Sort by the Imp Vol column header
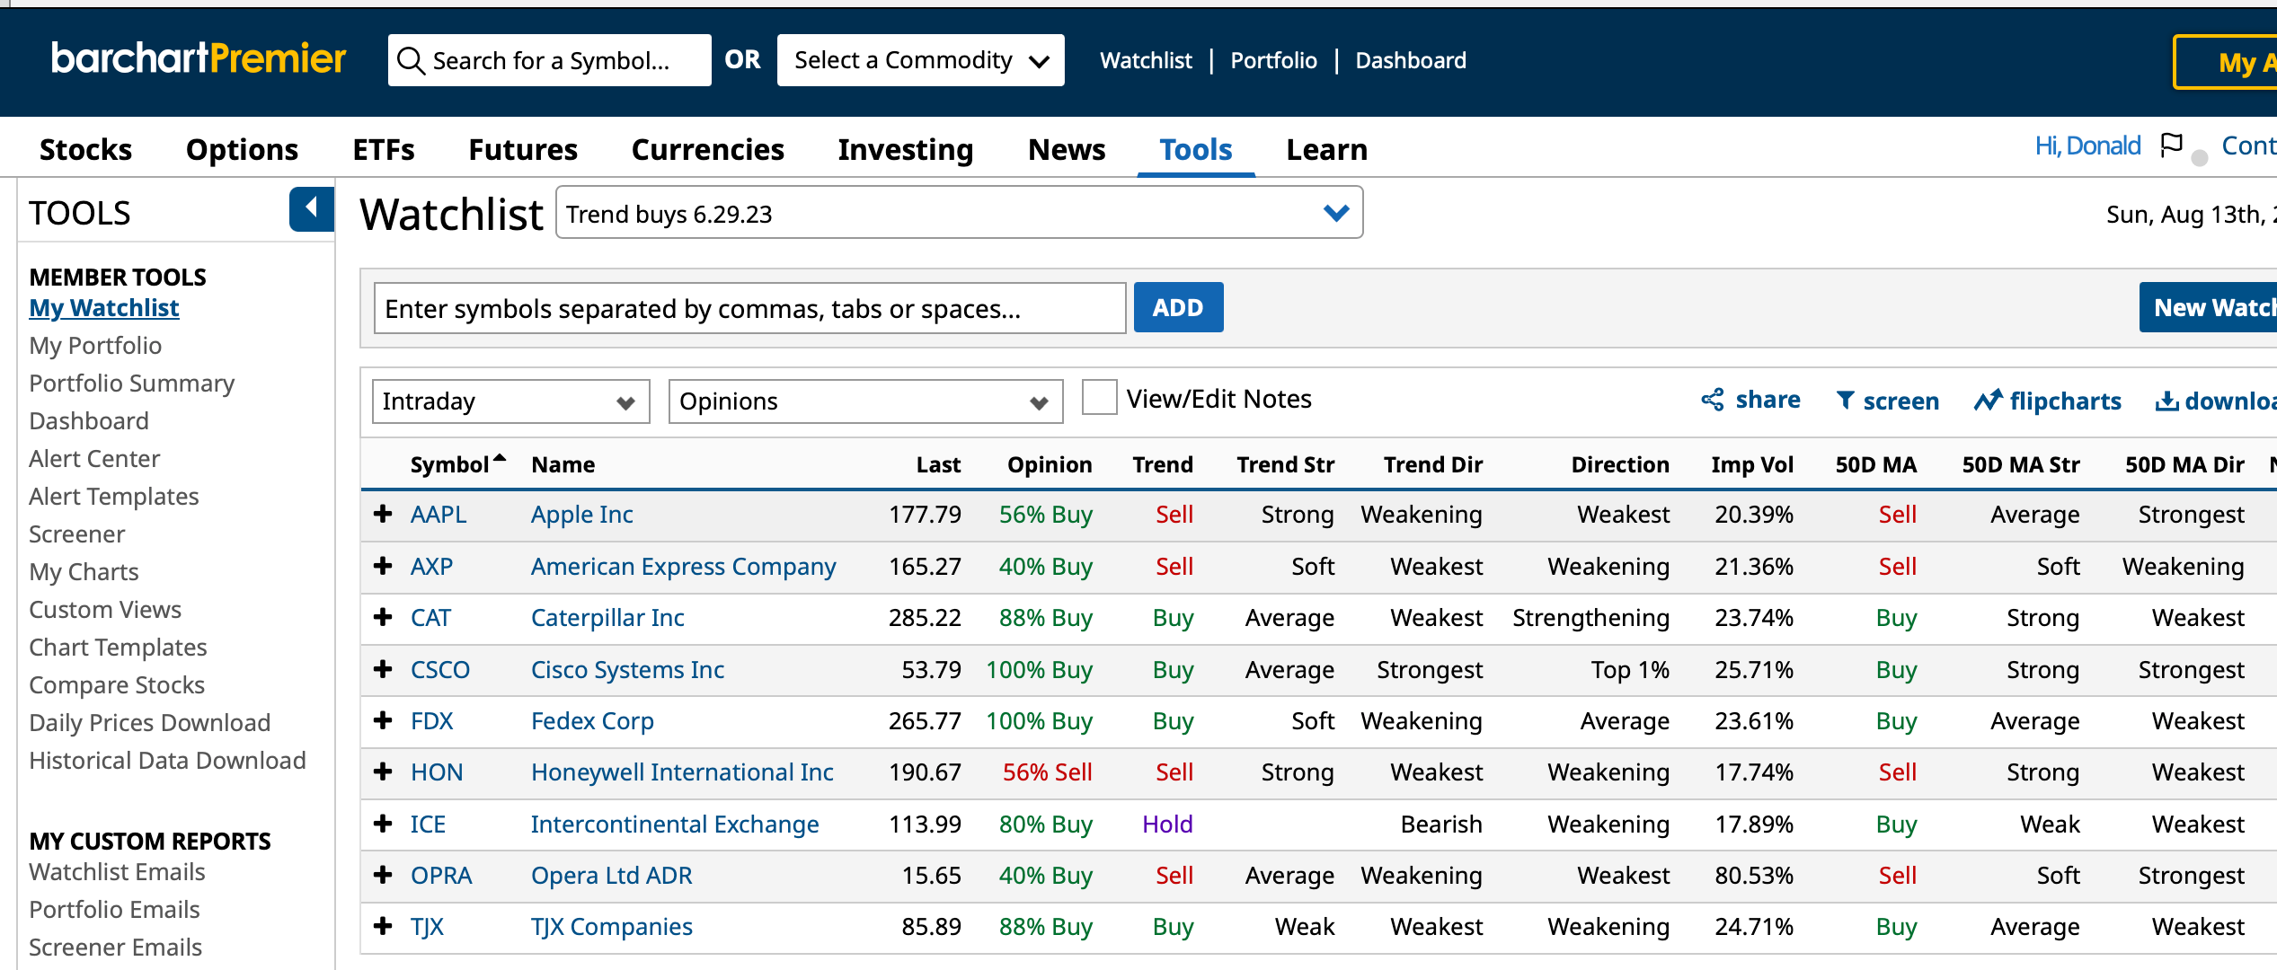Viewport: 2277px width, 970px height. (x=1752, y=464)
